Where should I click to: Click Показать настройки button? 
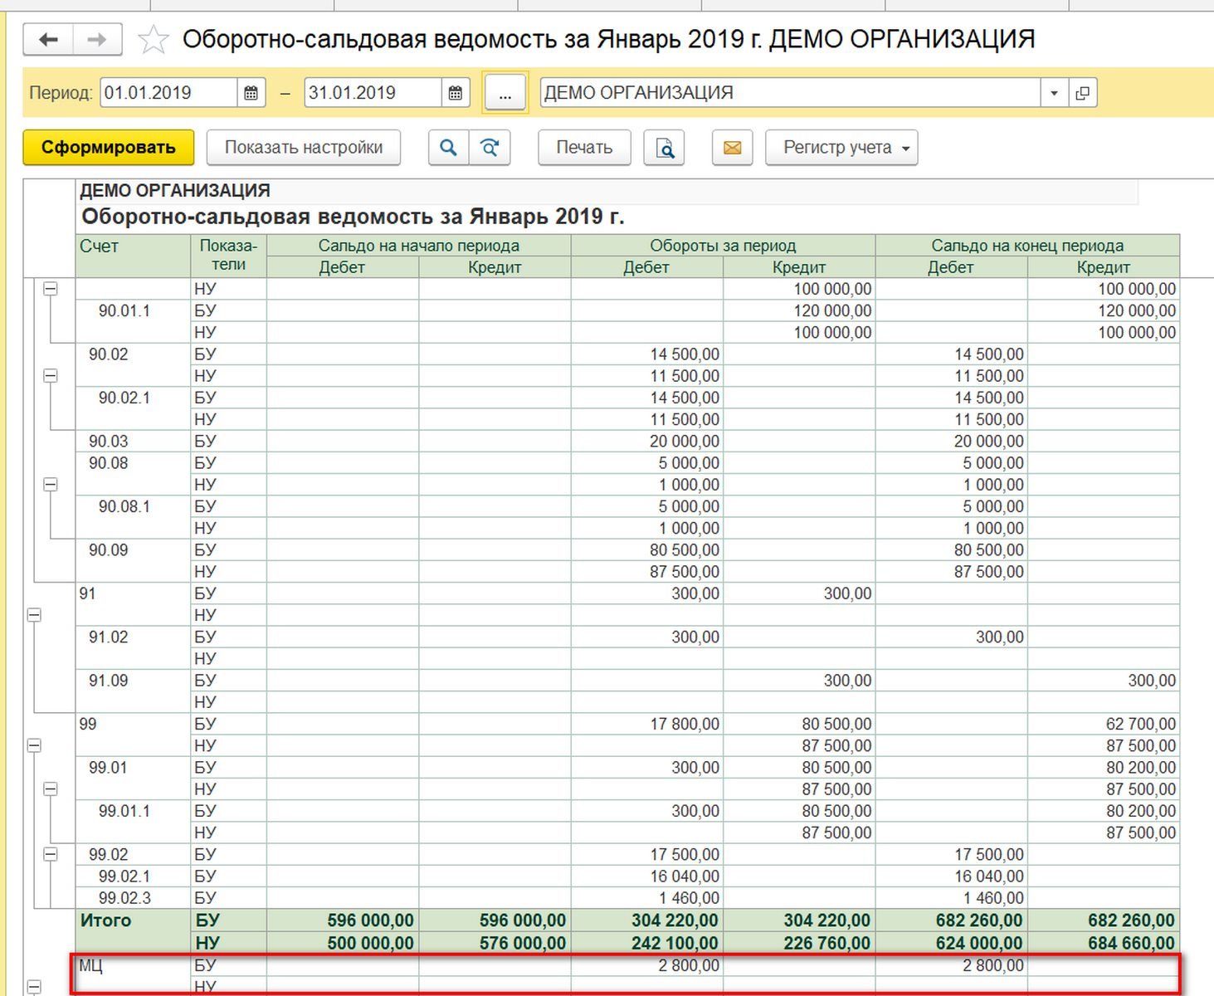303,148
